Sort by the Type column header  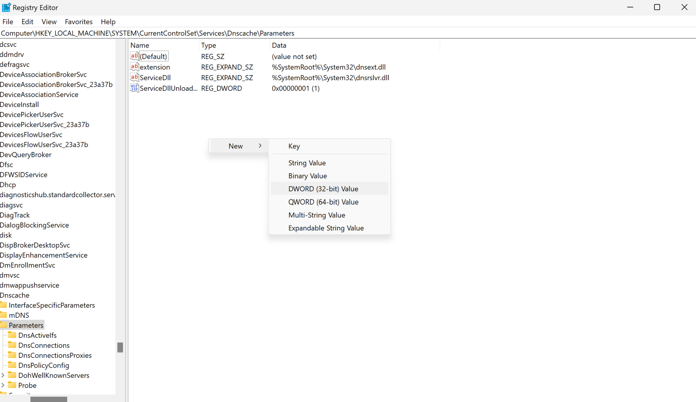click(x=208, y=45)
